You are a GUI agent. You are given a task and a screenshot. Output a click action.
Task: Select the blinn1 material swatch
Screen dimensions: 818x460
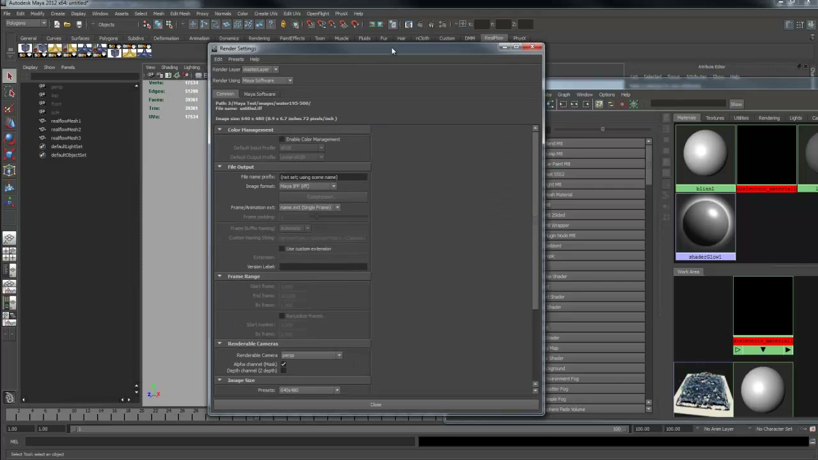click(x=705, y=158)
